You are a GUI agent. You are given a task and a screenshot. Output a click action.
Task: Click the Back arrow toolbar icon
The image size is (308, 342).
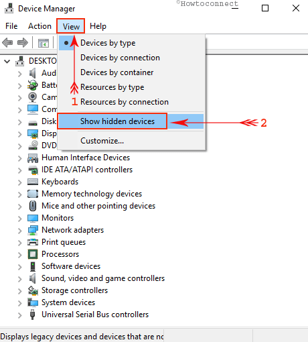[x=7, y=42]
